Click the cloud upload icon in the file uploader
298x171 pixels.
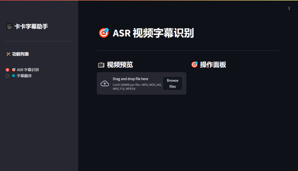105,83
